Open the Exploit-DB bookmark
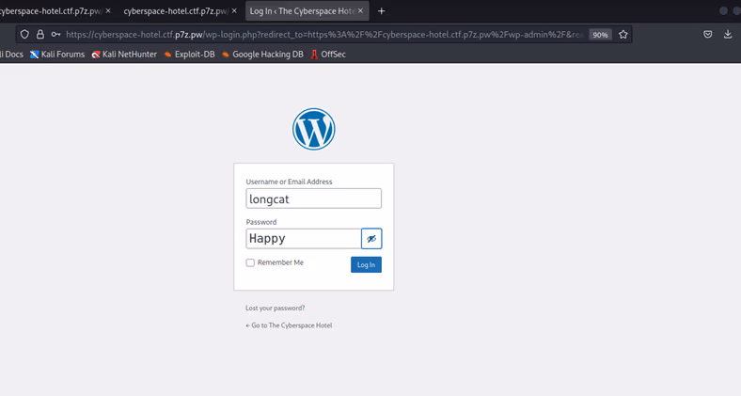Screen dimensions: 741x396 point(189,55)
